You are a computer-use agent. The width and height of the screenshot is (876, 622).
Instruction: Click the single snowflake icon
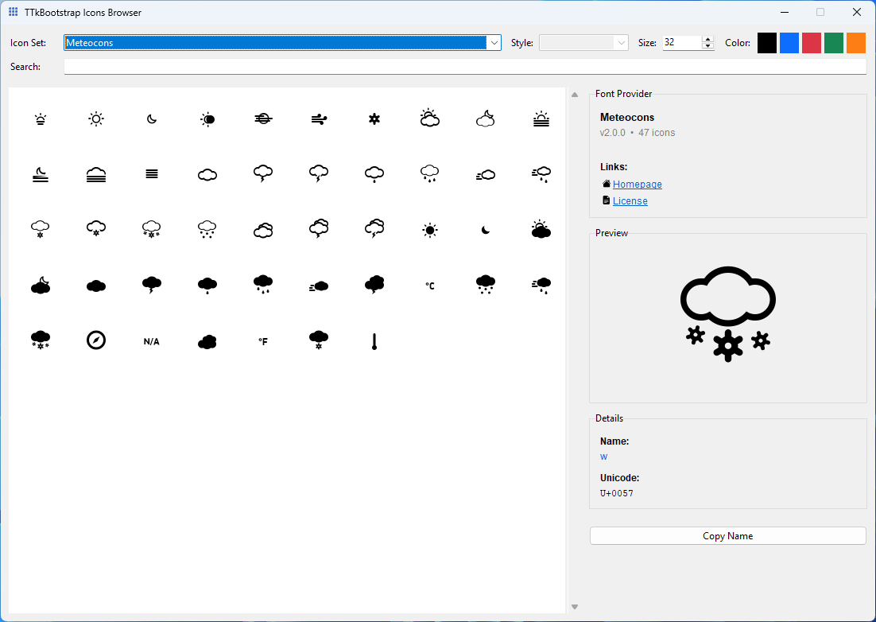(374, 119)
